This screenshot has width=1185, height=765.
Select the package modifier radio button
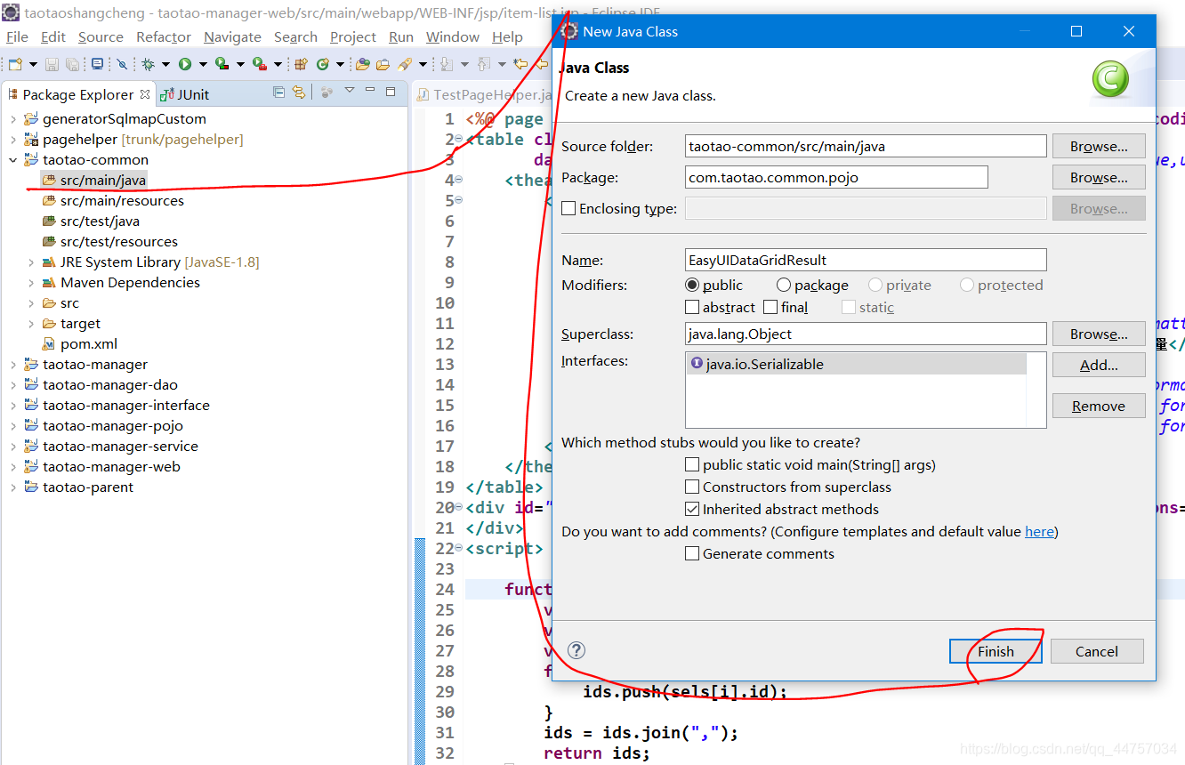(784, 285)
